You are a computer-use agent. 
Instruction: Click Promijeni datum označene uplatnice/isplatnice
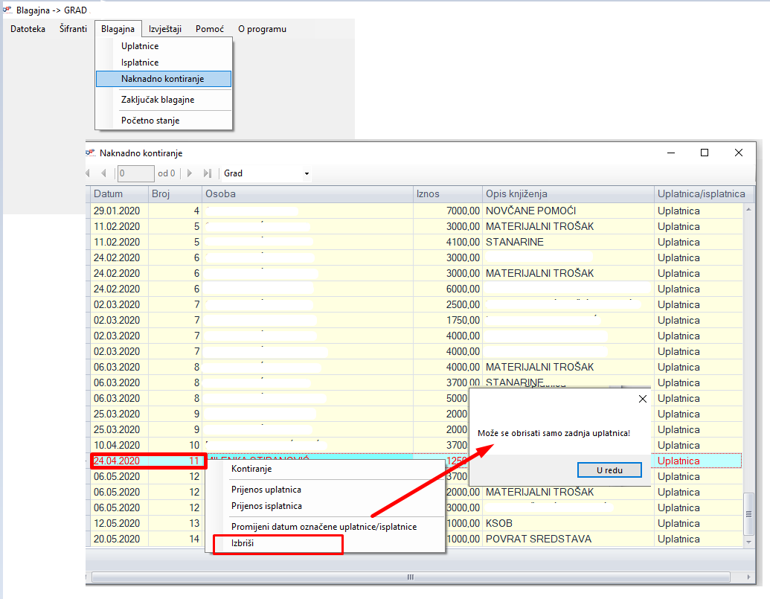tap(324, 526)
